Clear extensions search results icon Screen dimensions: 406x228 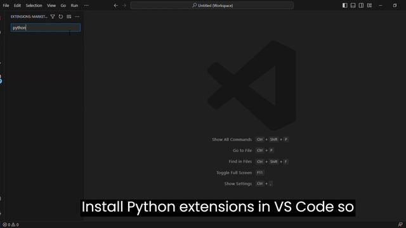pyautogui.click(x=69, y=16)
